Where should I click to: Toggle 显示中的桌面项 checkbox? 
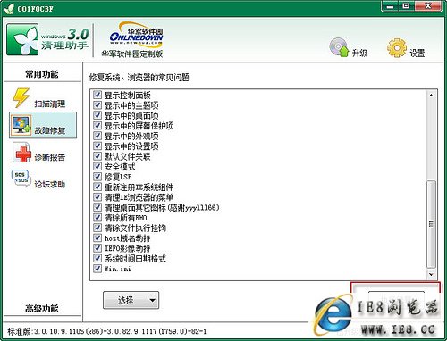(97, 115)
